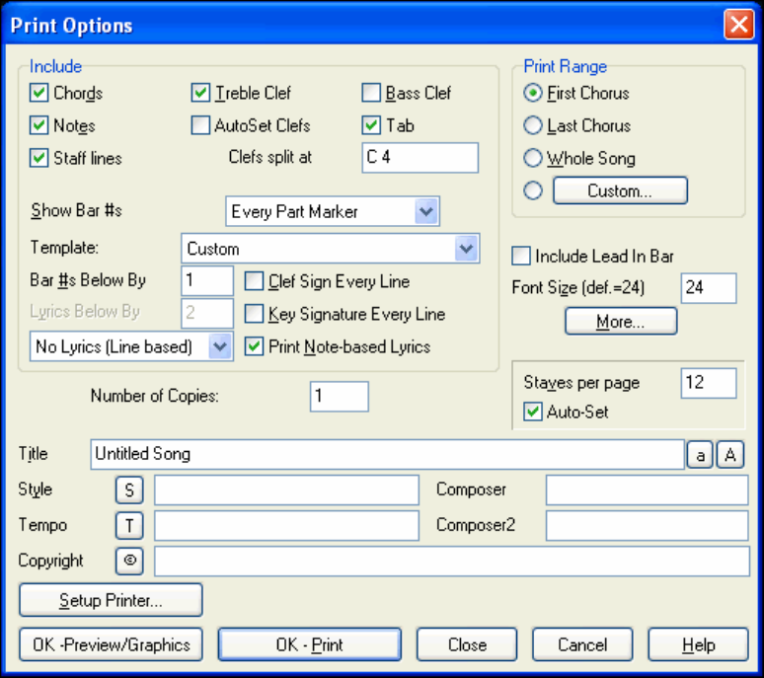Click the T tempo button

(129, 526)
